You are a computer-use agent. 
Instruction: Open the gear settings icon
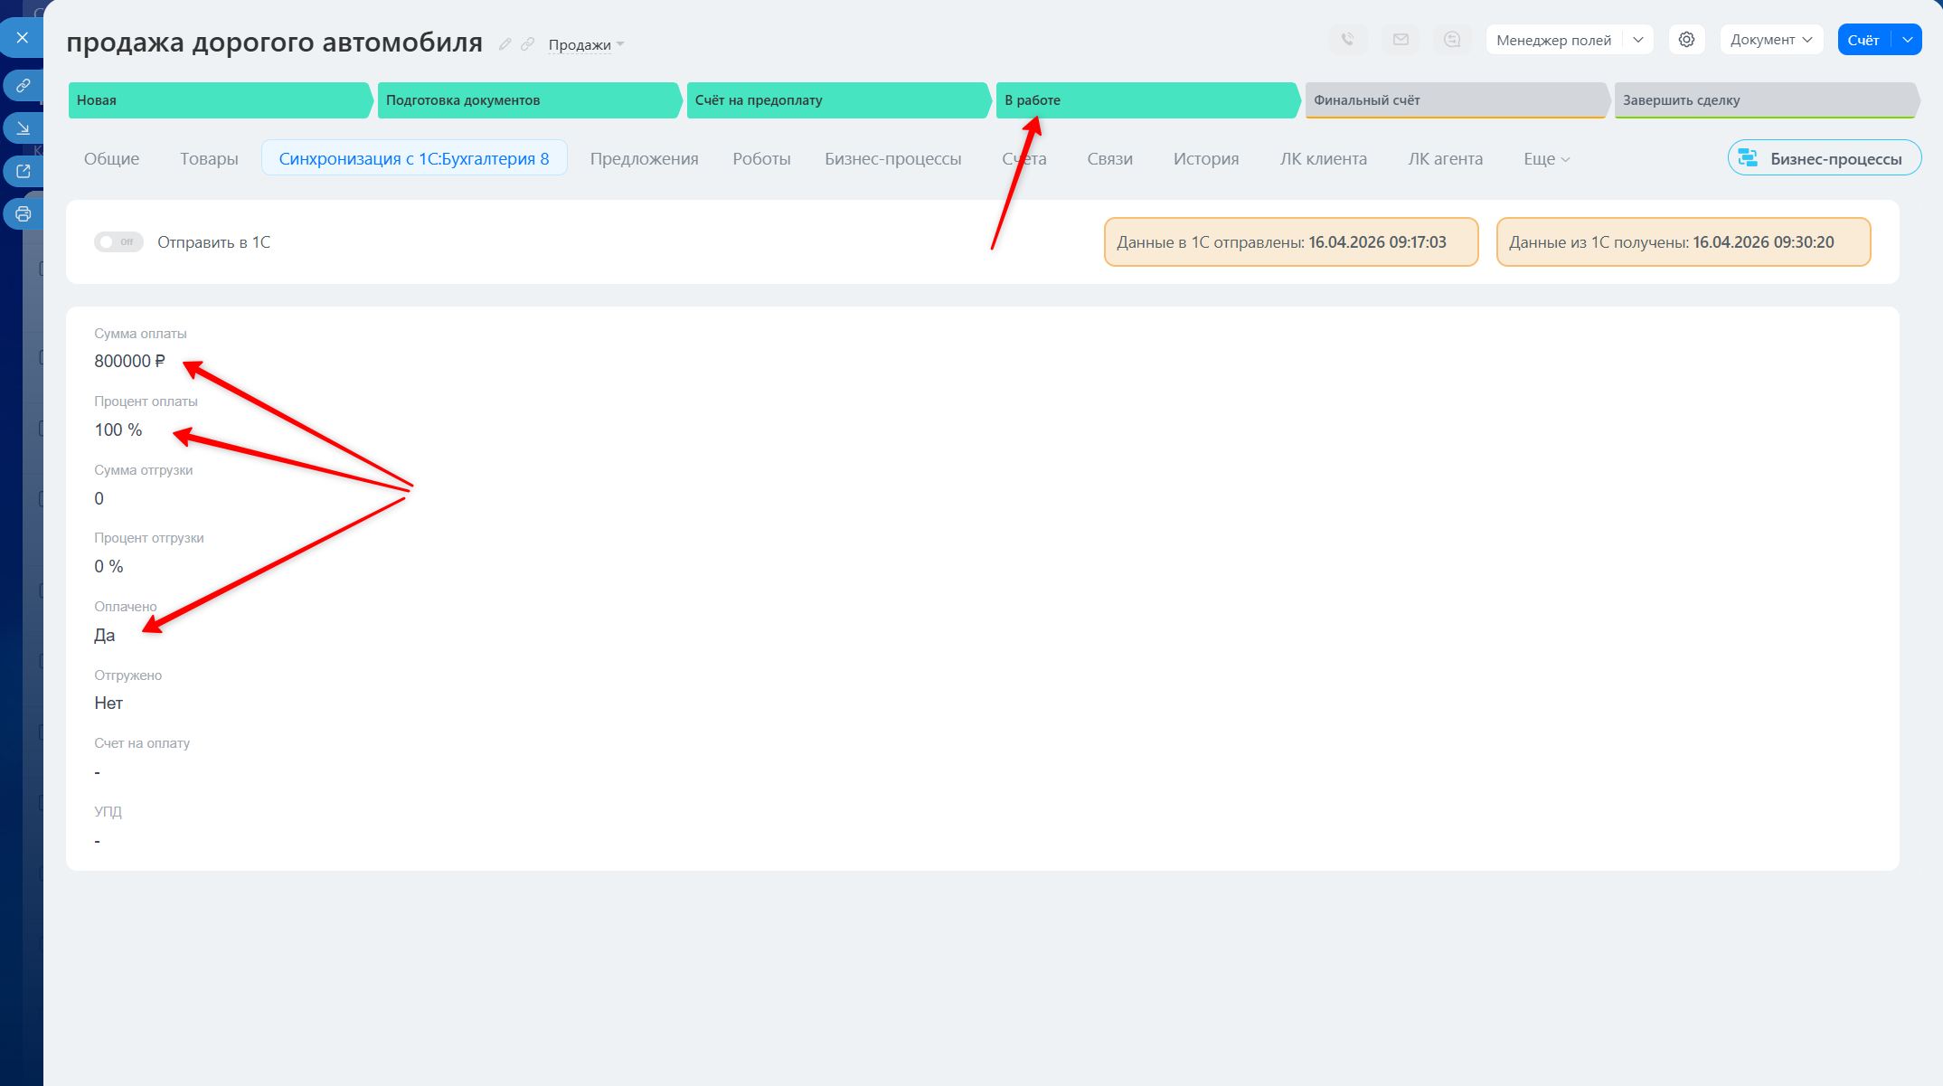(1686, 40)
